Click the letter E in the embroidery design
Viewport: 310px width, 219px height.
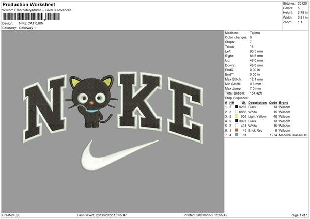point(185,110)
